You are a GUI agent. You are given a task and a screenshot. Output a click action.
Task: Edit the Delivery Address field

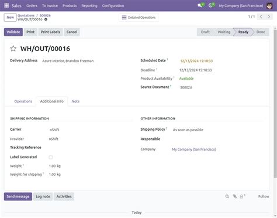(68, 61)
